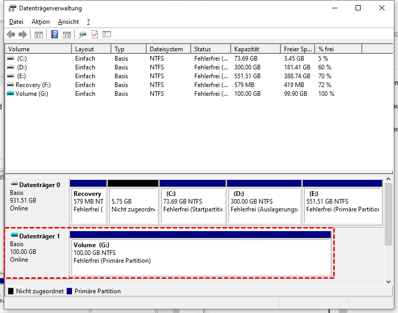Sort by the Freier Sp... column header
Image resolution: width=398 pixels, height=313 pixels.
[298, 49]
